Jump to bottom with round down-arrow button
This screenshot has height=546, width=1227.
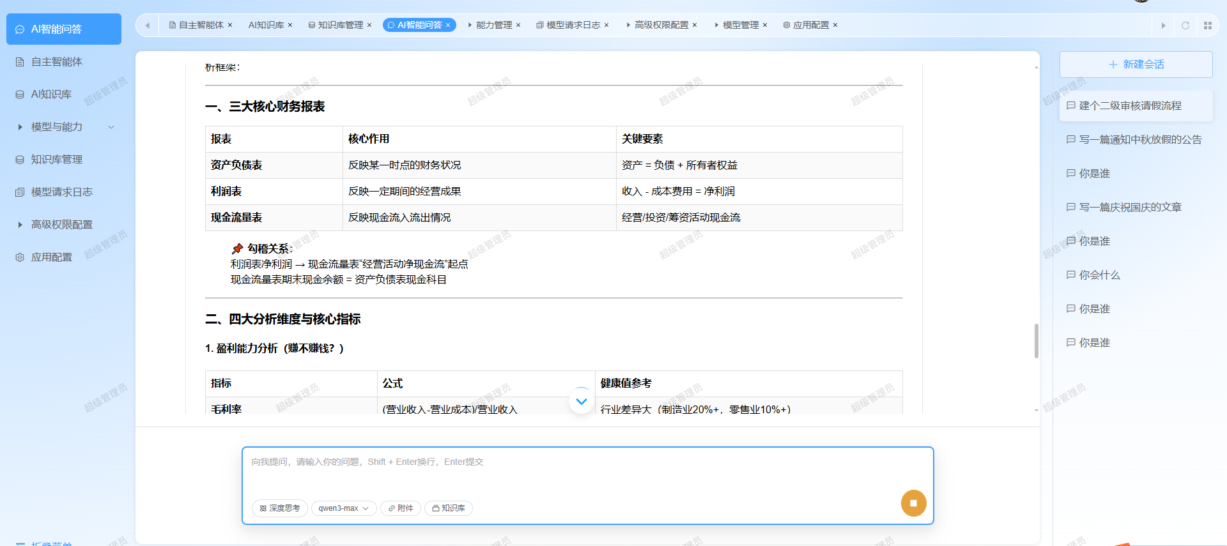pyautogui.click(x=582, y=401)
